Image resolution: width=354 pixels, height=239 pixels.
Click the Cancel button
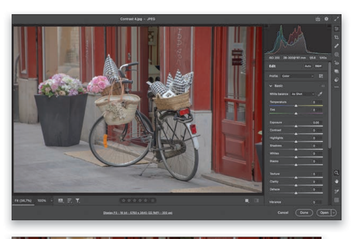pyautogui.click(x=283, y=212)
